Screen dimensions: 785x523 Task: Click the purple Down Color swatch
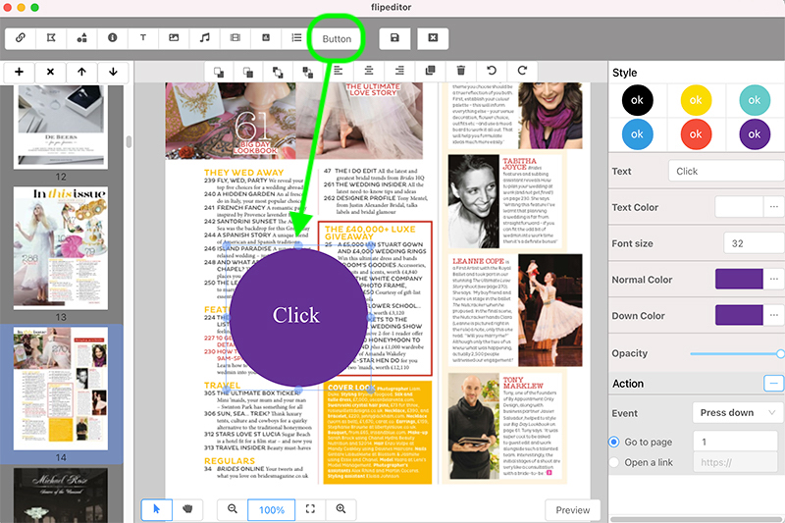(739, 315)
